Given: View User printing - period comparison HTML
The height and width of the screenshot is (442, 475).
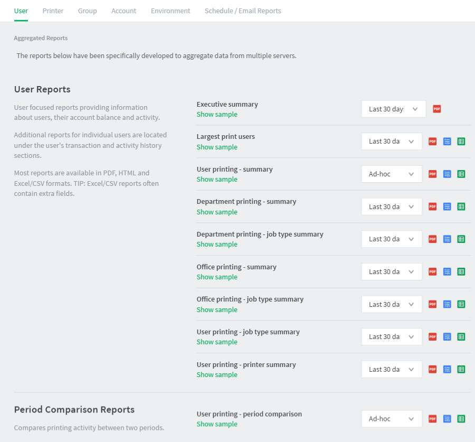Looking at the screenshot, I should (447, 419).
